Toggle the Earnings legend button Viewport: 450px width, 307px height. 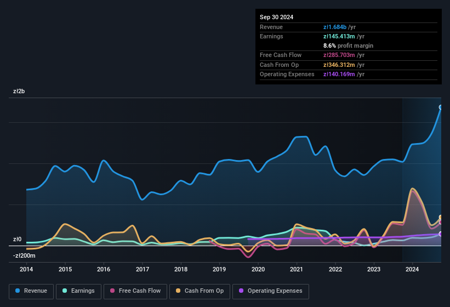pyautogui.click(x=78, y=291)
